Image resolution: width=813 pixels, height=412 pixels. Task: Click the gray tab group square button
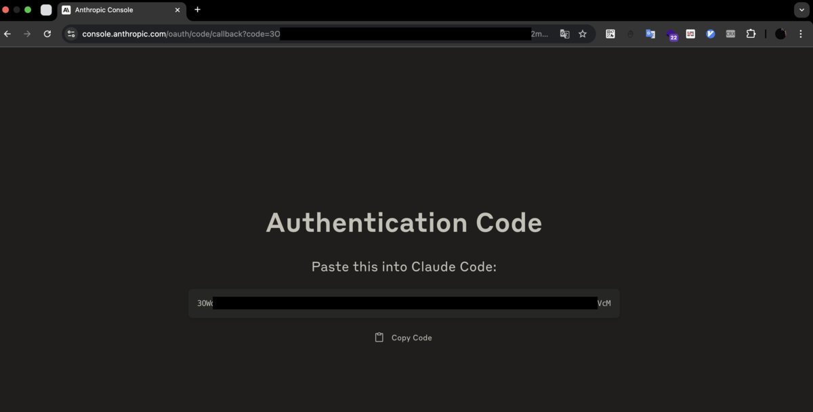pos(46,10)
